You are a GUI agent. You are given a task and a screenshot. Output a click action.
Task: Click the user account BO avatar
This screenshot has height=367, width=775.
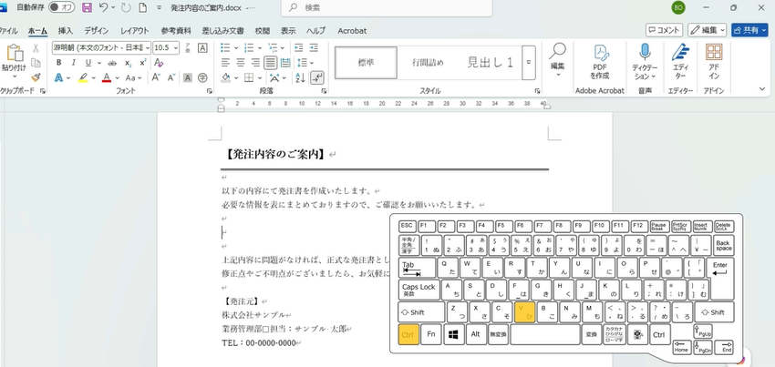678,7
